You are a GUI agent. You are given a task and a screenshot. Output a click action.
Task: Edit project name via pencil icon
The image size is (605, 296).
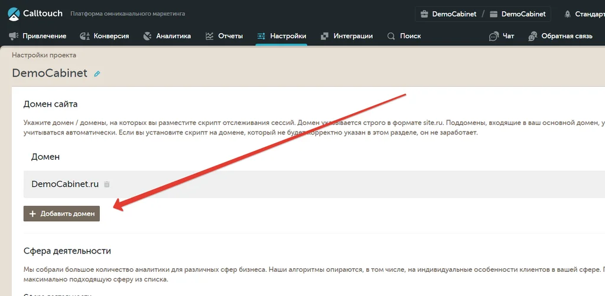97,74
